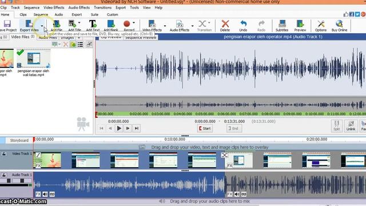This screenshot has height=206, width=366.
Task: Click the fade icon on first video clip
Action: (38, 155)
